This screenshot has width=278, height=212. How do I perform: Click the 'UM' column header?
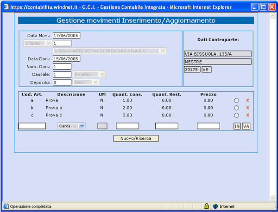[x=102, y=95]
